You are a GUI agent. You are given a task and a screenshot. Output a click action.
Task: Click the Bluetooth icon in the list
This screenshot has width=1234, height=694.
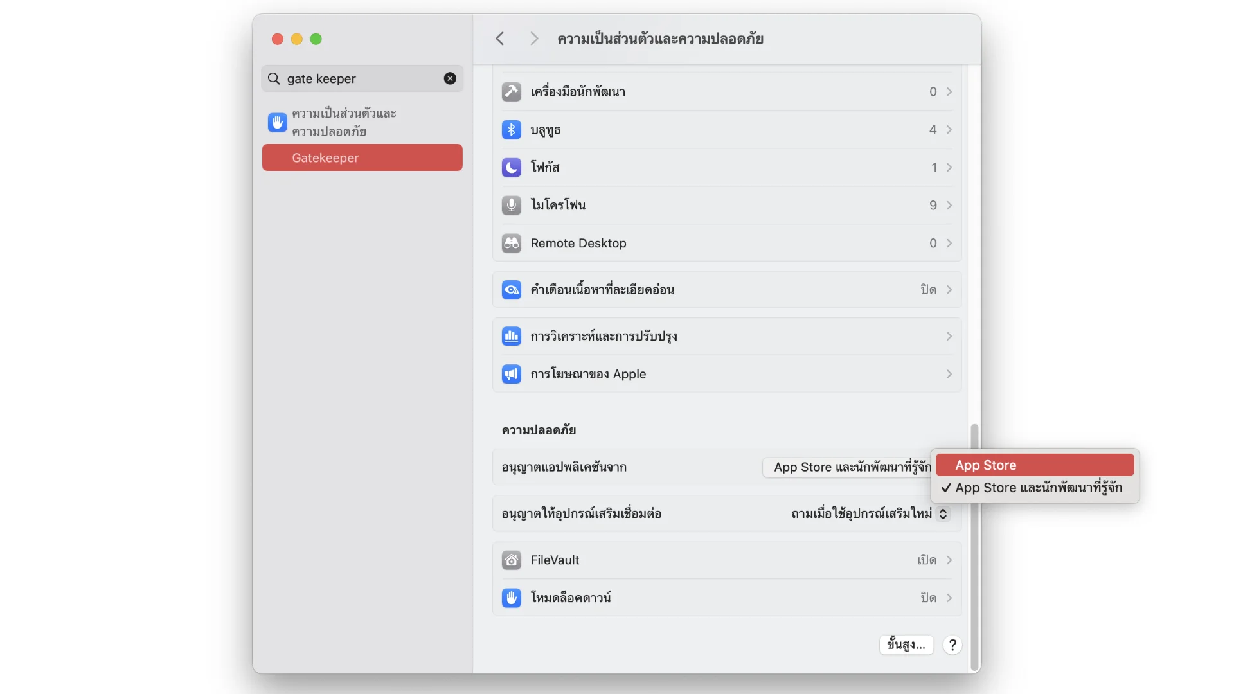511,130
